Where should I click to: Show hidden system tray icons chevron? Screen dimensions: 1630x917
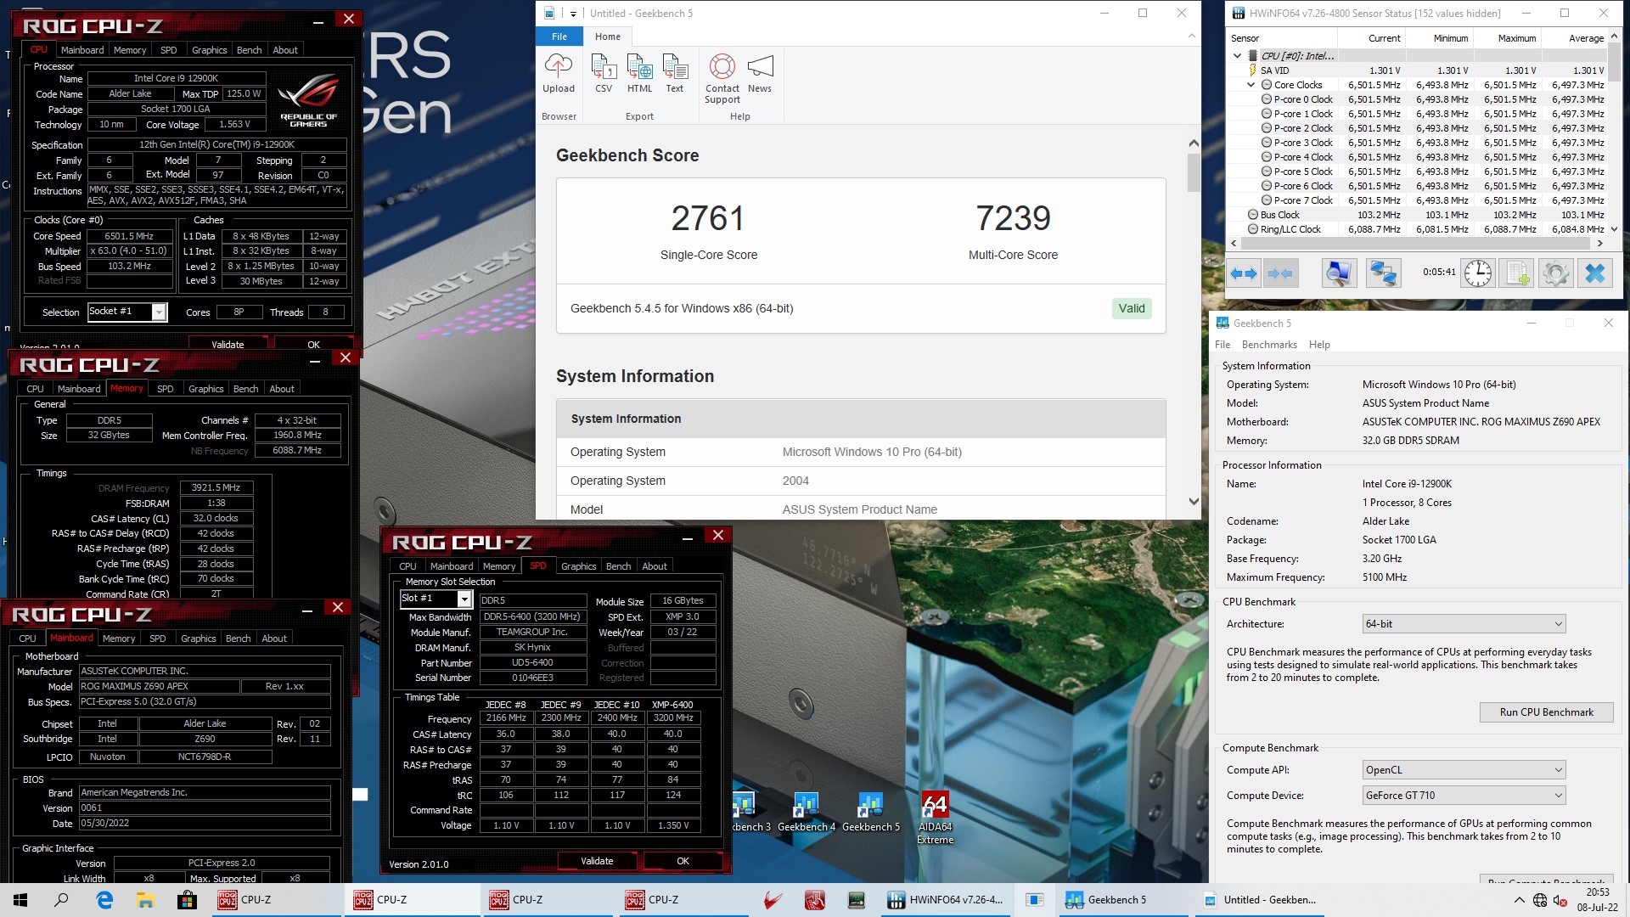(1519, 900)
